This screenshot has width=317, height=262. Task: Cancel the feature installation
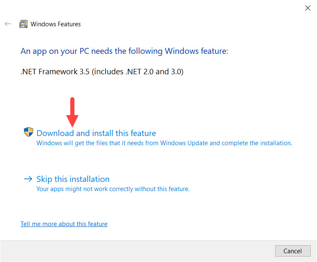(x=293, y=251)
